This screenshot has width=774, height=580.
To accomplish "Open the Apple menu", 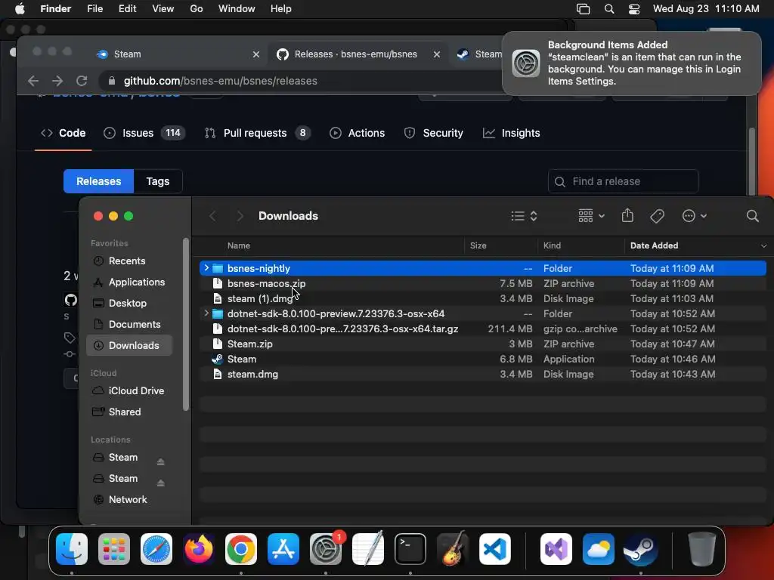I will coord(20,9).
